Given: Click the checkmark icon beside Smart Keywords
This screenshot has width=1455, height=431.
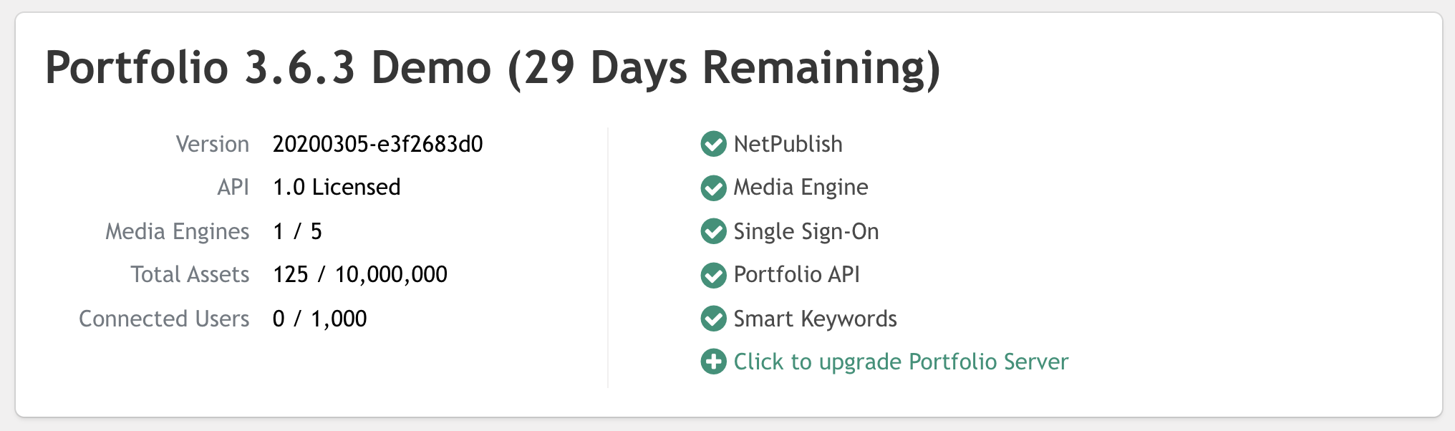Looking at the screenshot, I should coord(713,319).
